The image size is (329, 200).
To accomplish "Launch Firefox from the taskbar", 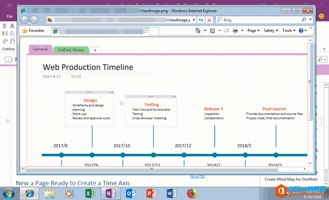I will coord(191,193).
